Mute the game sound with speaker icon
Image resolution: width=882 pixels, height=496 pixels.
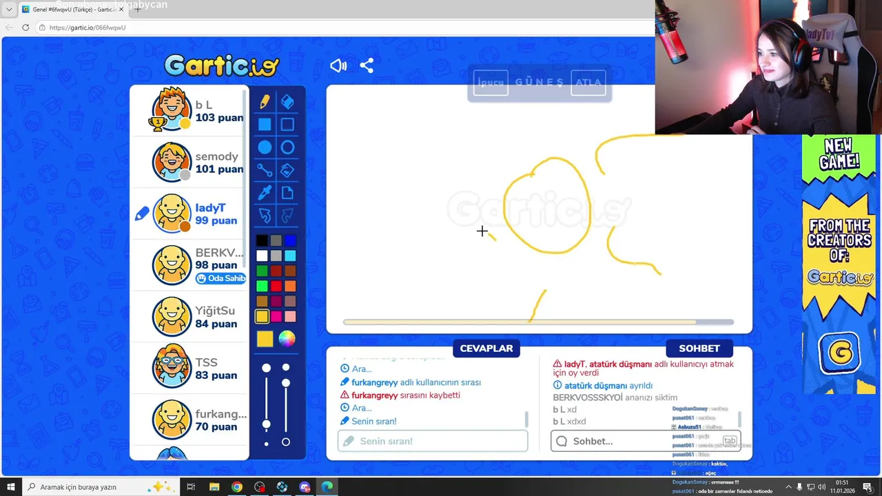(338, 65)
